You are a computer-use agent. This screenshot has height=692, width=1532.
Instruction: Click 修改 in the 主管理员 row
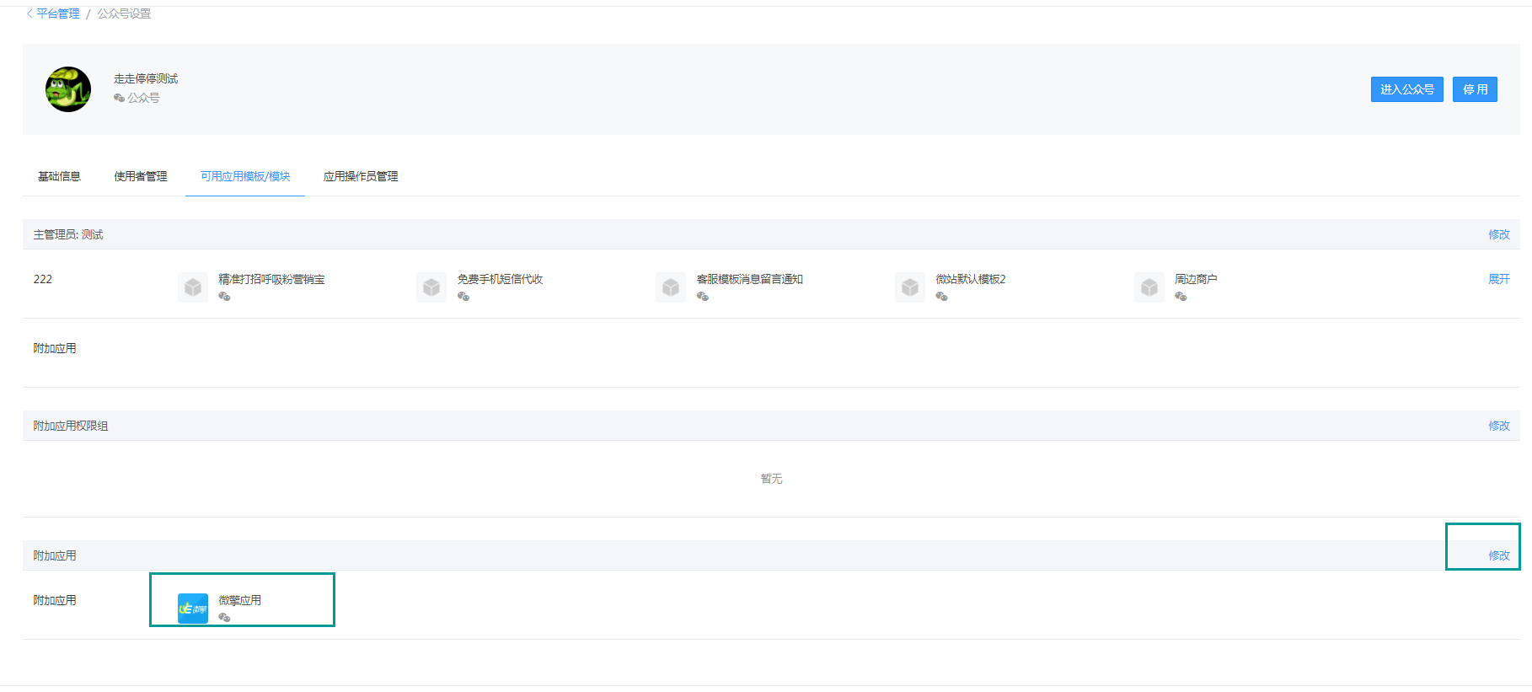(x=1498, y=234)
